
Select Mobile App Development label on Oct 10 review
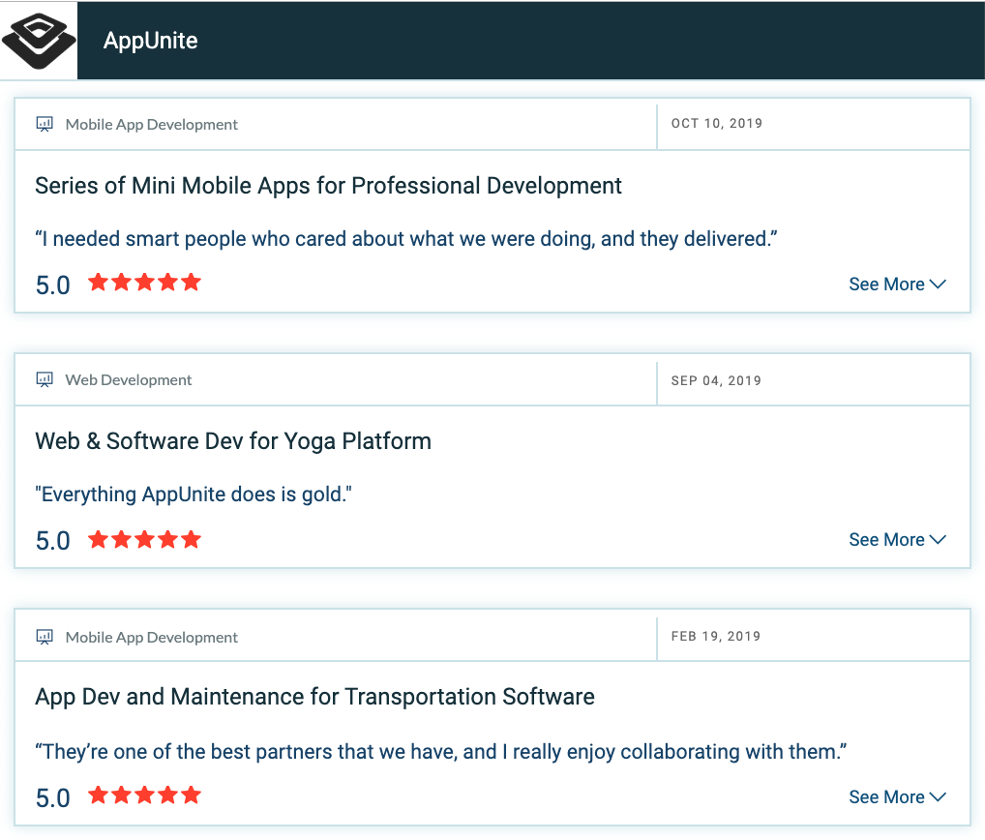[151, 125]
